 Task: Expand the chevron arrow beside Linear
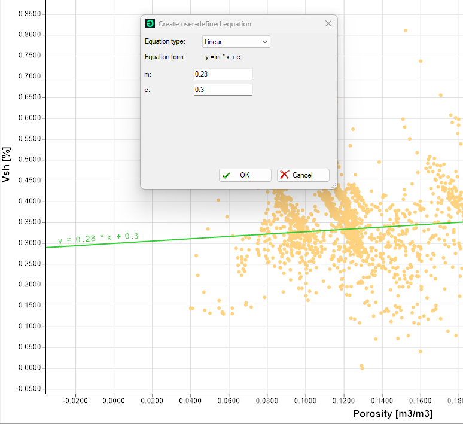(265, 42)
